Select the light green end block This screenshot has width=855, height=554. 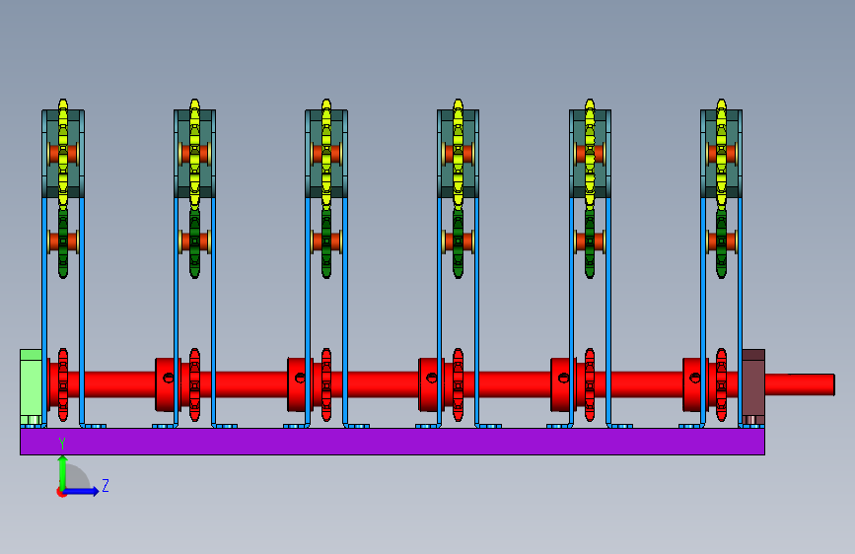pyautogui.click(x=32, y=386)
